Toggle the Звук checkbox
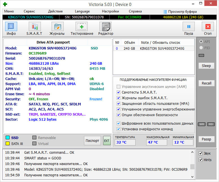The height and width of the screenshot is (182, 219). tap(201, 153)
